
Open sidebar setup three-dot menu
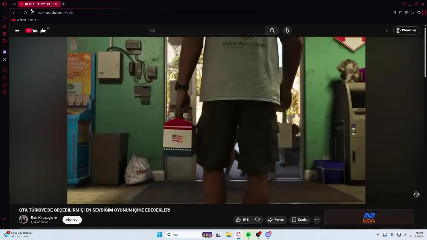5,226
